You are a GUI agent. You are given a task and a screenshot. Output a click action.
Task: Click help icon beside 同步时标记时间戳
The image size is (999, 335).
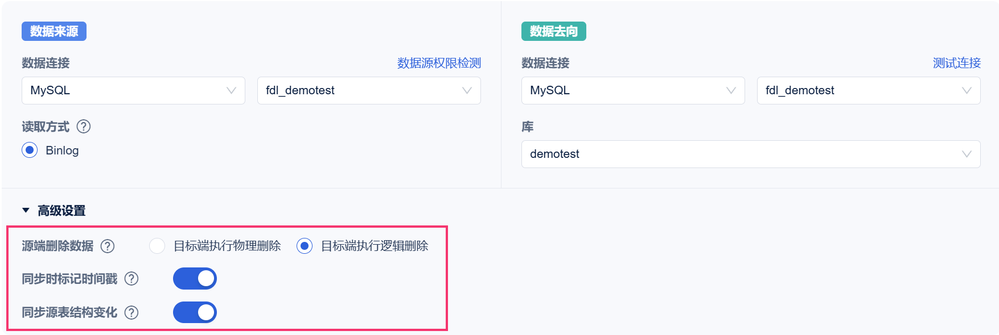click(x=131, y=279)
